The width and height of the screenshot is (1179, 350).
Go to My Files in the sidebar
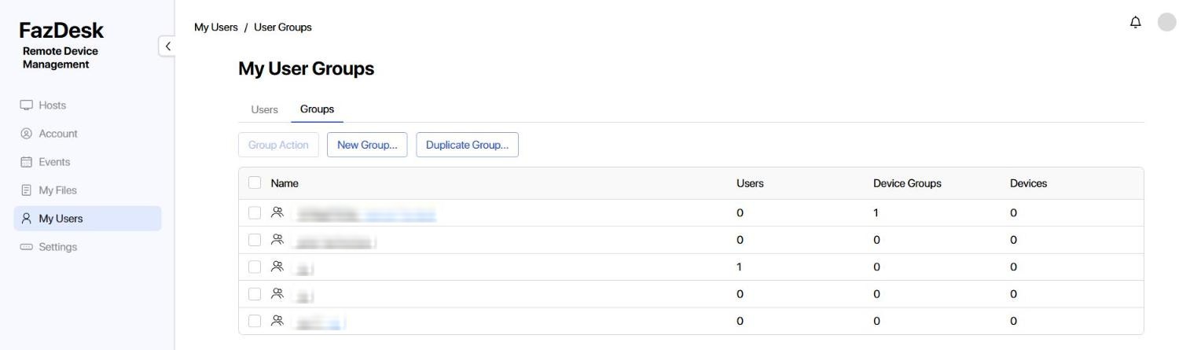click(87, 190)
